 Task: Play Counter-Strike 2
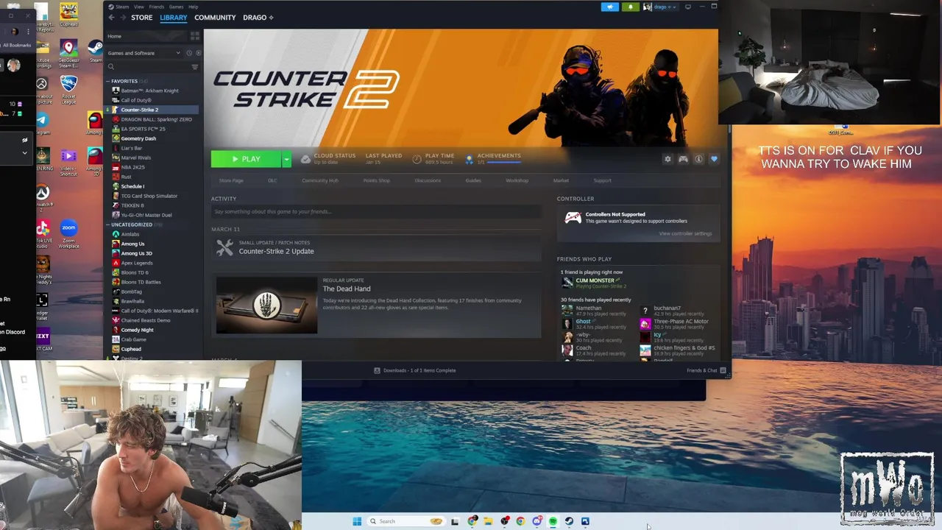coord(247,159)
